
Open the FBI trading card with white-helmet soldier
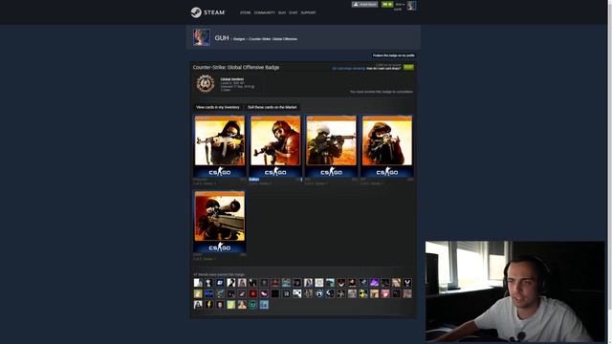[x=331, y=146]
